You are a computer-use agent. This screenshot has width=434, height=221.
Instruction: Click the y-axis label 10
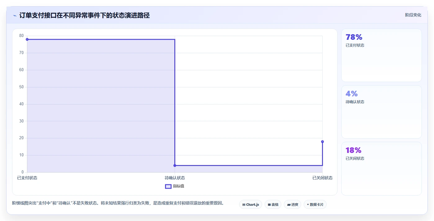[21, 155]
